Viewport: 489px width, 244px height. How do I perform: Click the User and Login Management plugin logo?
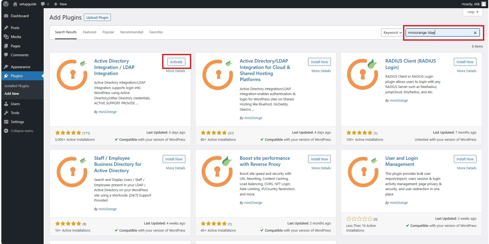click(363, 172)
